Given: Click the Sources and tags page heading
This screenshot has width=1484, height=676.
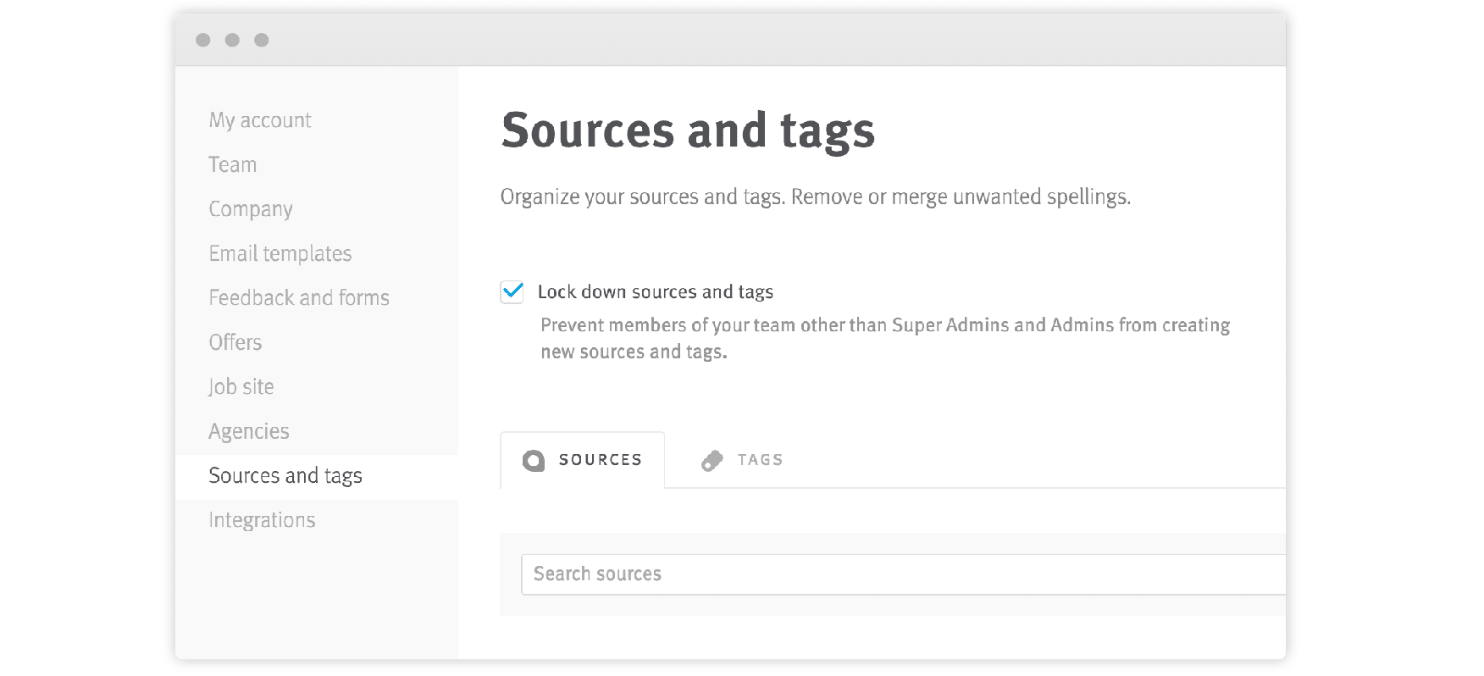Looking at the screenshot, I should (x=688, y=131).
